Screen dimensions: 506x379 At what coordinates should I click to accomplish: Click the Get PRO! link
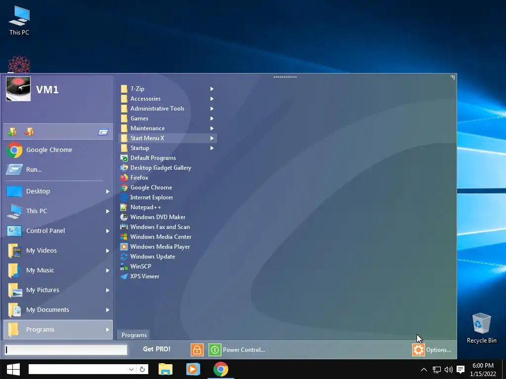[x=157, y=349]
